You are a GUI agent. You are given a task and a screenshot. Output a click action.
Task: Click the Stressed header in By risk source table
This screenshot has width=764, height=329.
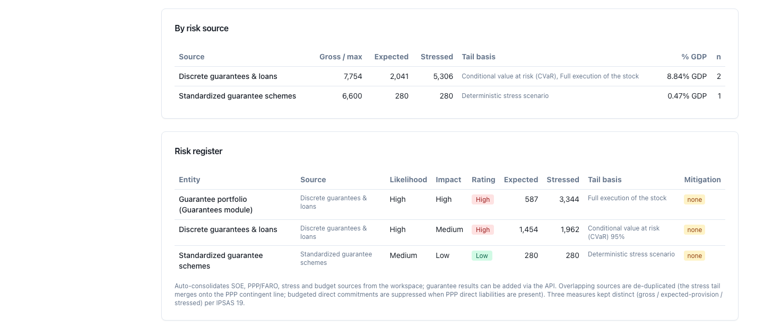click(x=437, y=57)
